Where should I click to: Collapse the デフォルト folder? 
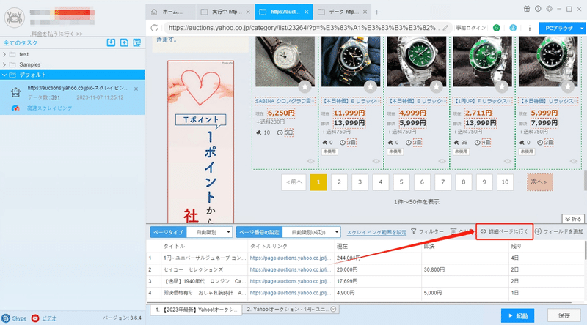click(4, 75)
